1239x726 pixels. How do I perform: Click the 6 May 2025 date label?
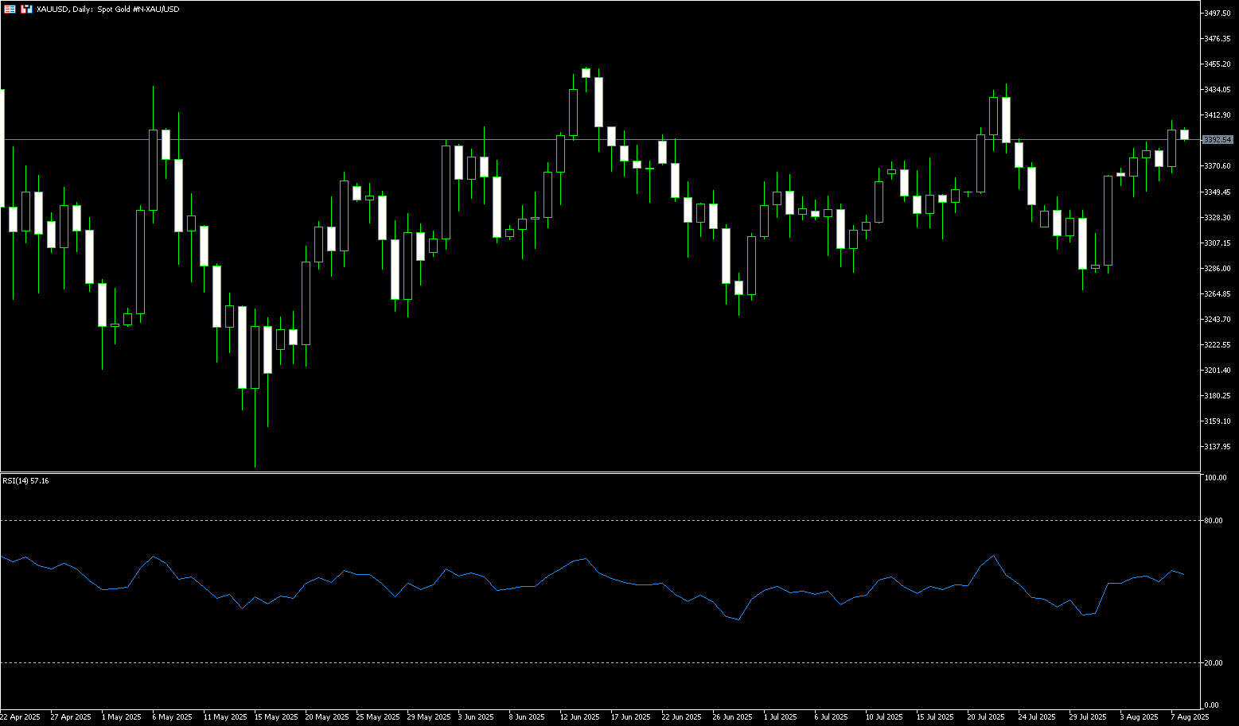[x=172, y=717]
